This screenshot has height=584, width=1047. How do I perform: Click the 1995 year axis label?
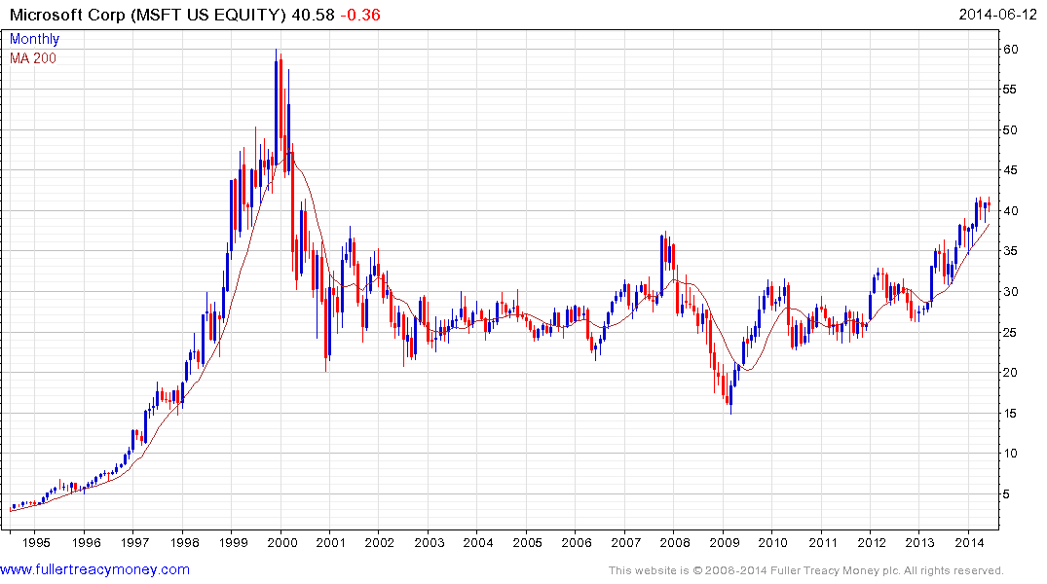pyautogui.click(x=36, y=542)
